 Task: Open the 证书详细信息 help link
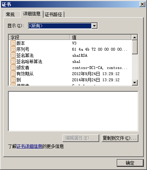[x=29, y=146]
